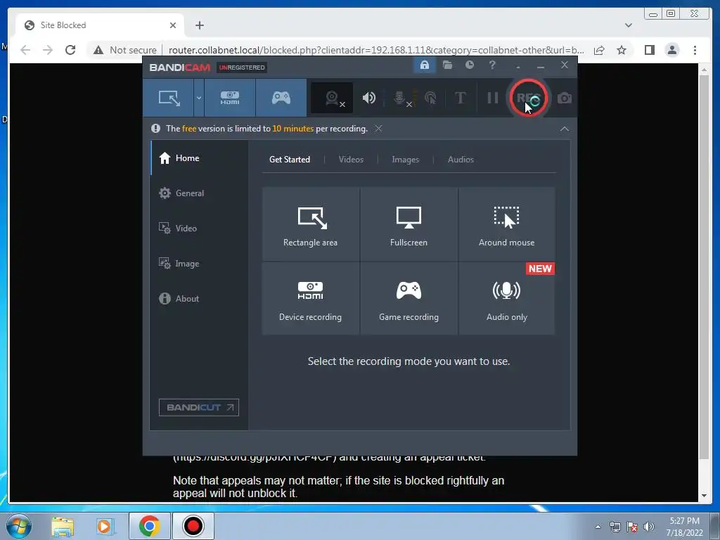
Task: Switch to the Audios tab
Action: click(461, 160)
